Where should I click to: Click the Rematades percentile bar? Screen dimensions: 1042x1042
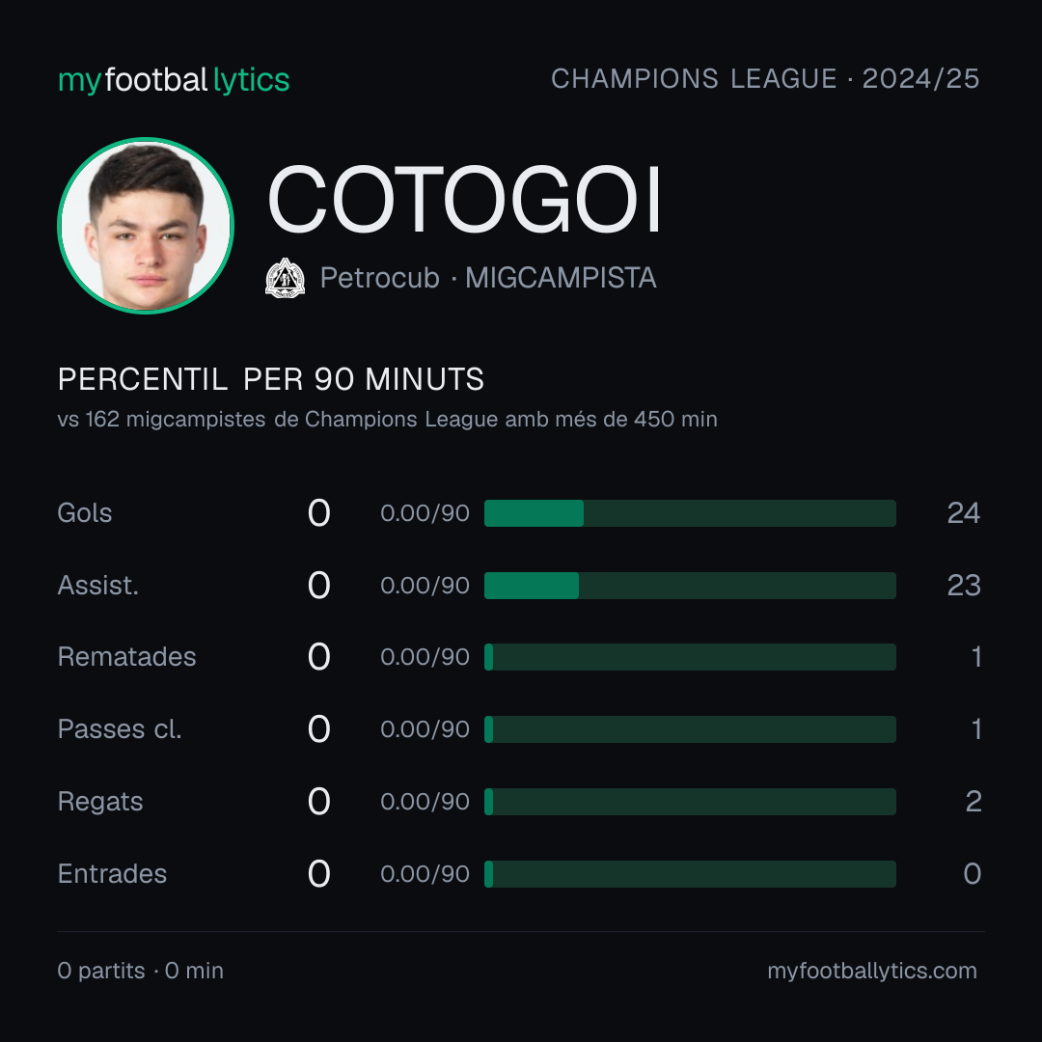[x=690, y=657]
